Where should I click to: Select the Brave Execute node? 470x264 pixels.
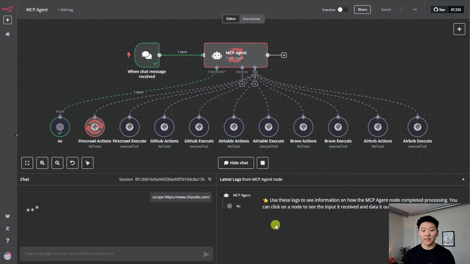[338, 127]
